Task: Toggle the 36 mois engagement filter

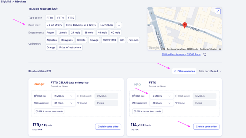Action: [89, 33]
